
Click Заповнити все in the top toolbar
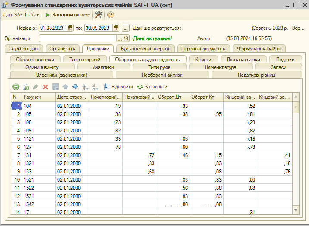point(68,15)
